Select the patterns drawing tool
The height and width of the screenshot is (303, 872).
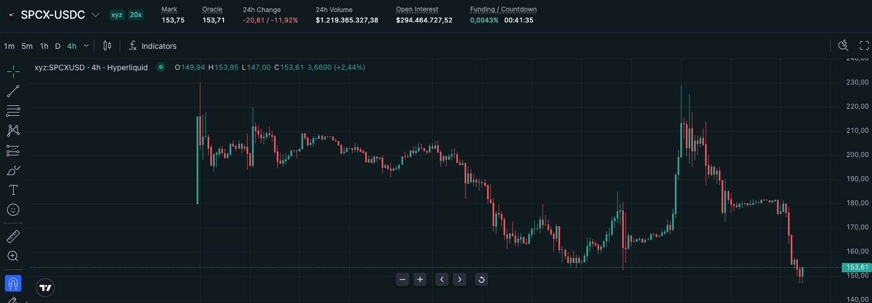tap(13, 130)
